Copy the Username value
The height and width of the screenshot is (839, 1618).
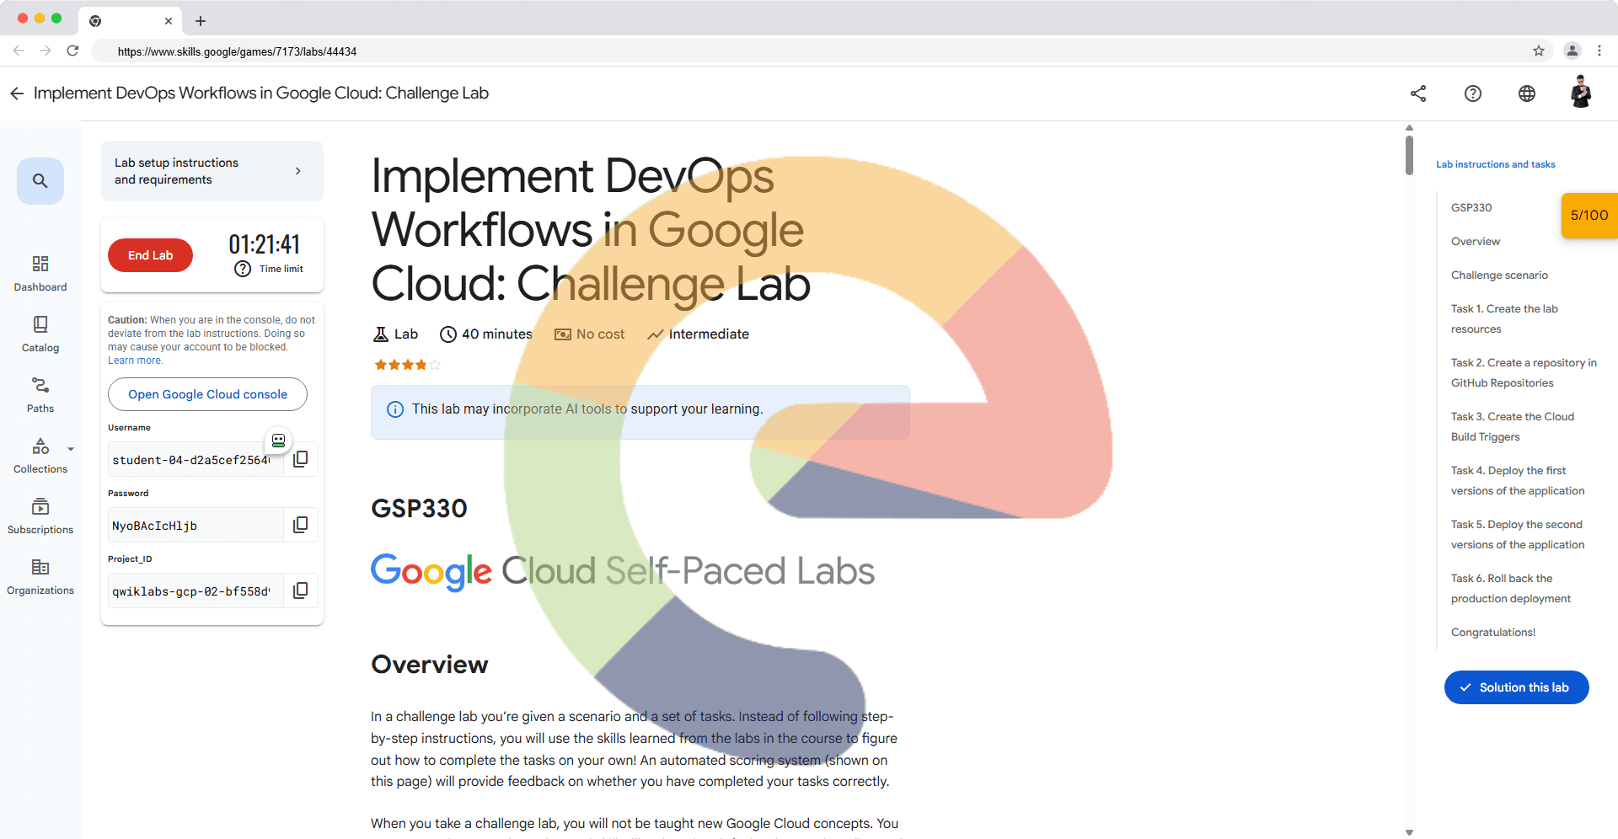300,459
